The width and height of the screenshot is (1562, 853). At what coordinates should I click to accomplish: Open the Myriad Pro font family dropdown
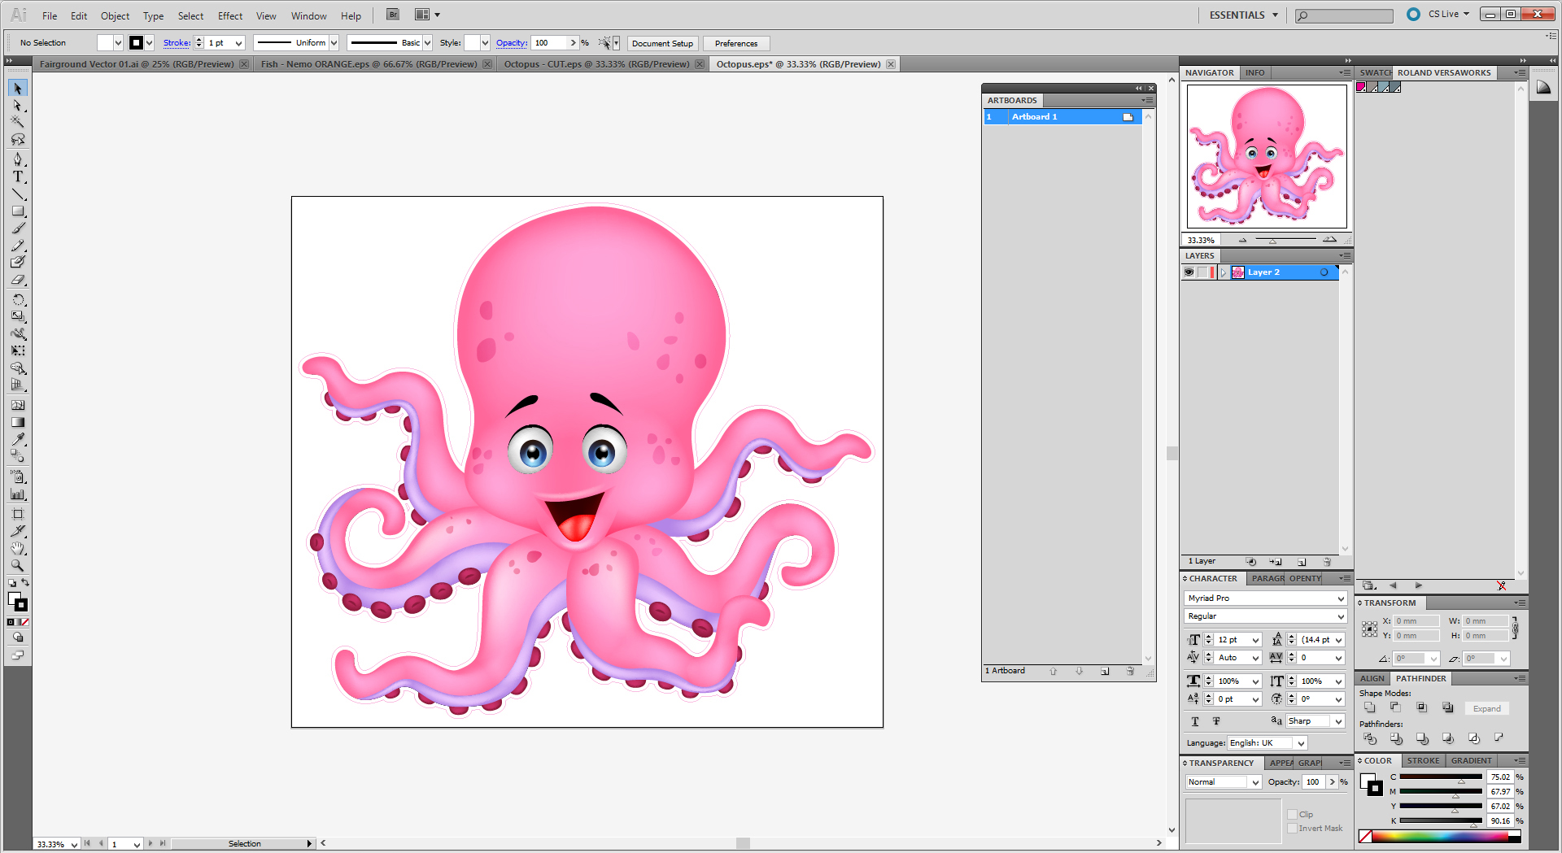(1341, 598)
